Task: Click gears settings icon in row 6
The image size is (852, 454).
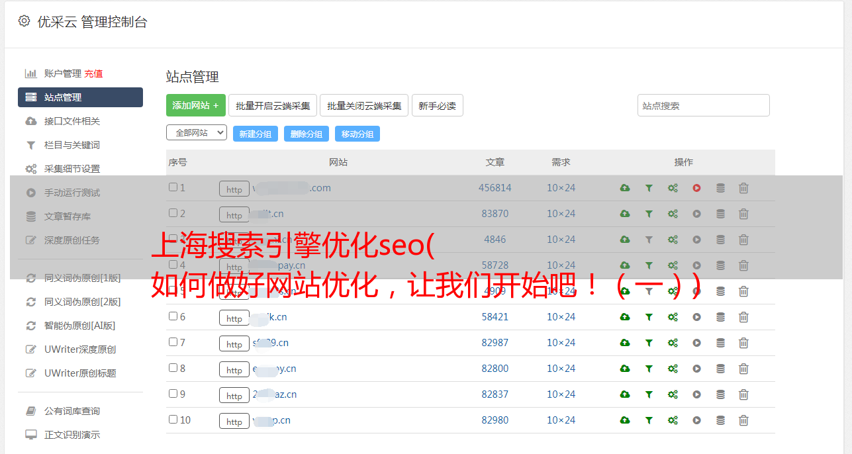Action: tap(673, 317)
